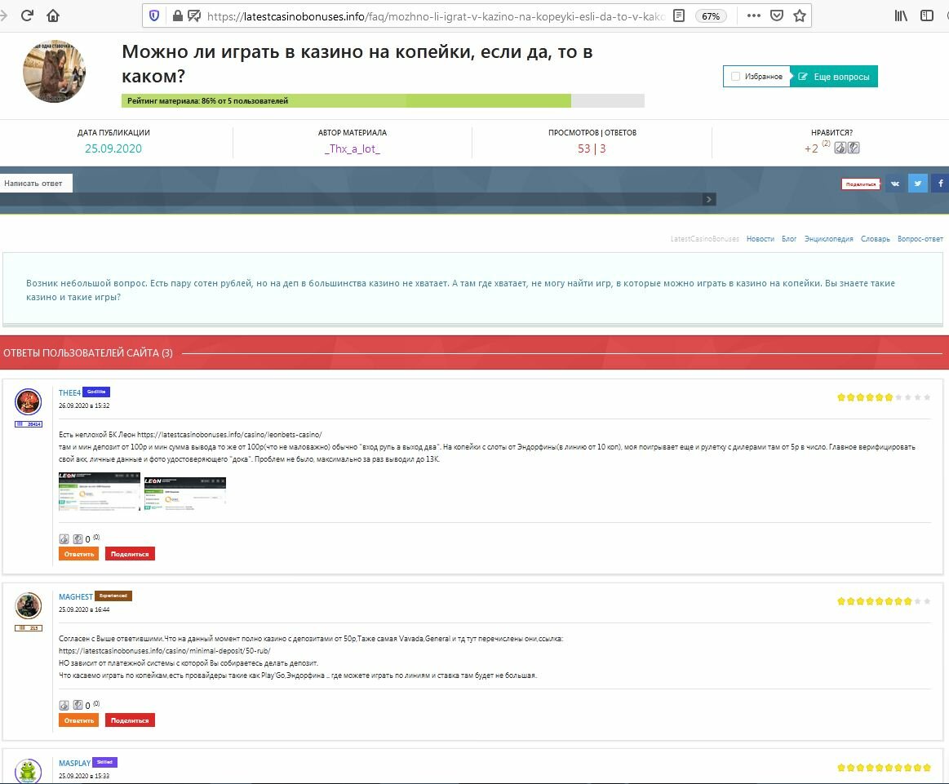Image resolution: width=949 pixels, height=784 pixels.
Task: Click thumbs up under Нравится
Action: [840, 148]
